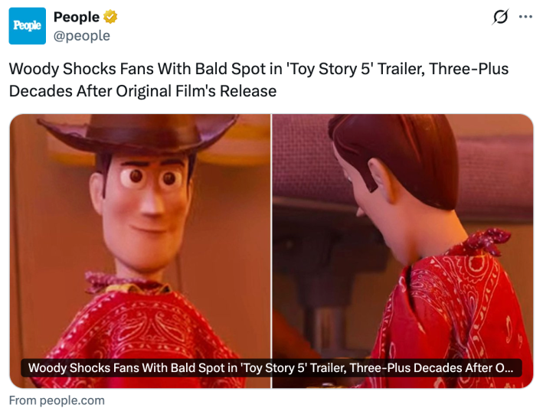This screenshot has height=411, width=543.
Task: Visit the @people handle
Action: pos(82,36)
